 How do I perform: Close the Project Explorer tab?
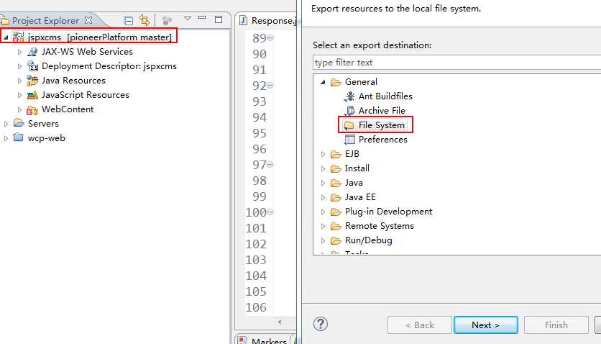pos(88,20)
